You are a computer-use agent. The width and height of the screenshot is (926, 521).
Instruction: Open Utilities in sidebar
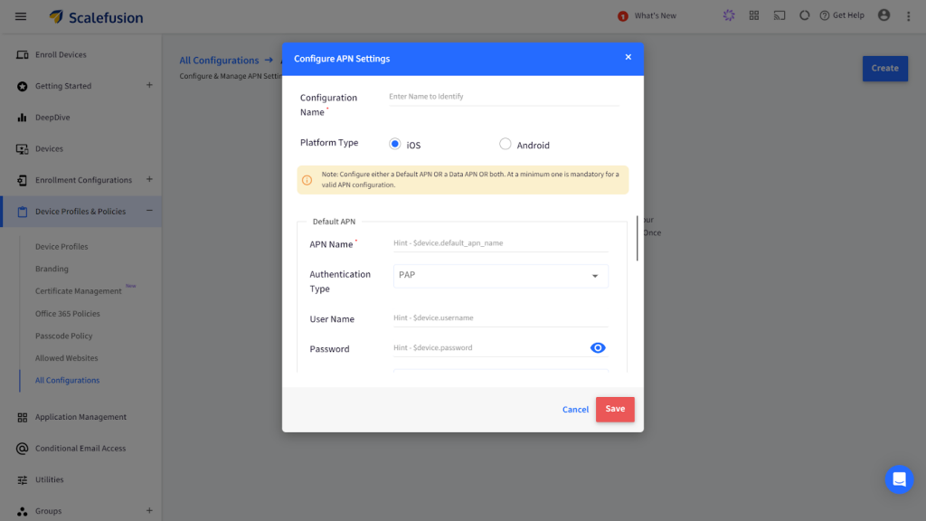(49, 479)
